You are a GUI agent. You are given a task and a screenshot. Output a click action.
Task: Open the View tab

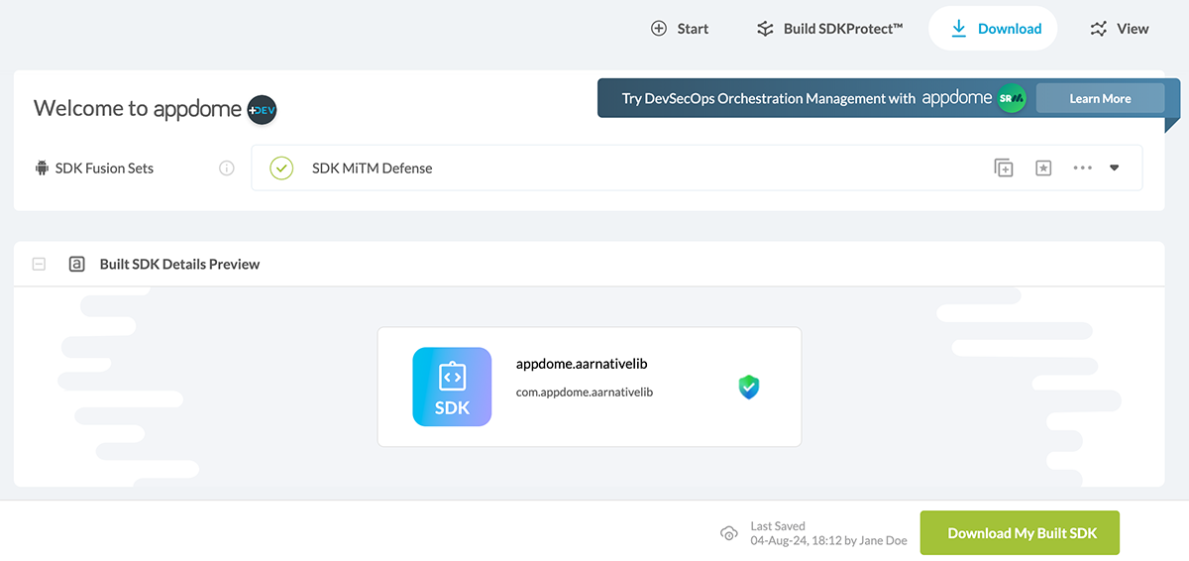1120,29
